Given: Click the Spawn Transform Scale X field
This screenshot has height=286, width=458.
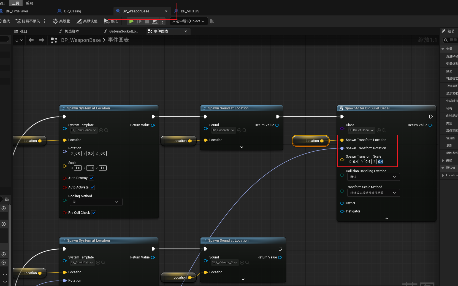Looking at the screenshot, I should [356, 162].
